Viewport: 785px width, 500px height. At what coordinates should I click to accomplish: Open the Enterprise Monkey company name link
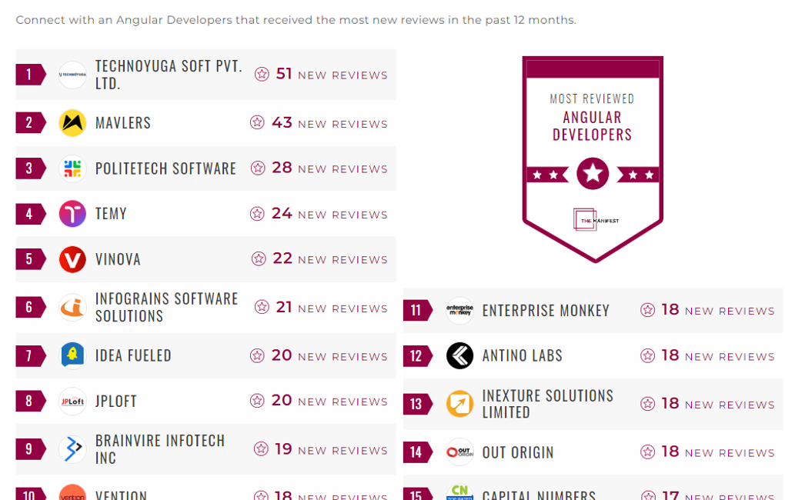coord(546,311)
